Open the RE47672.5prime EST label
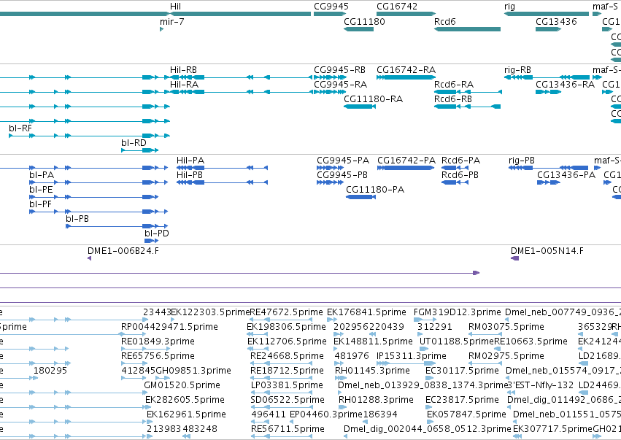 287,312
